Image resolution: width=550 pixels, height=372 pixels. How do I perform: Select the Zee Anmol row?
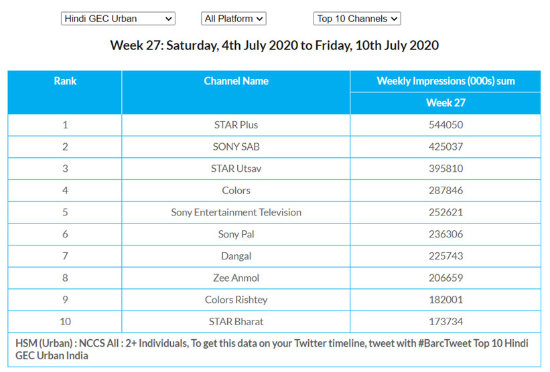236,278
